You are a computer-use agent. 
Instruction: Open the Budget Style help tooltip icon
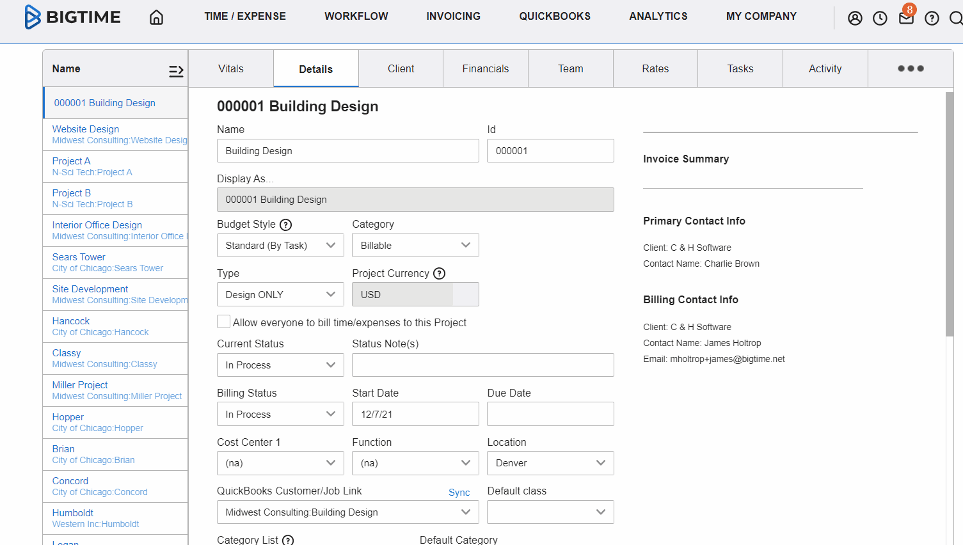(285, 224)
